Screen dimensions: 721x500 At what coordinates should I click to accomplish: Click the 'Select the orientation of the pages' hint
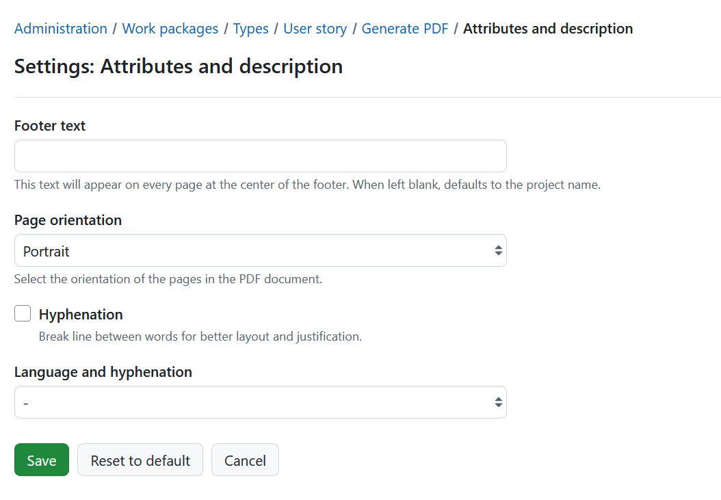(168, 279)
